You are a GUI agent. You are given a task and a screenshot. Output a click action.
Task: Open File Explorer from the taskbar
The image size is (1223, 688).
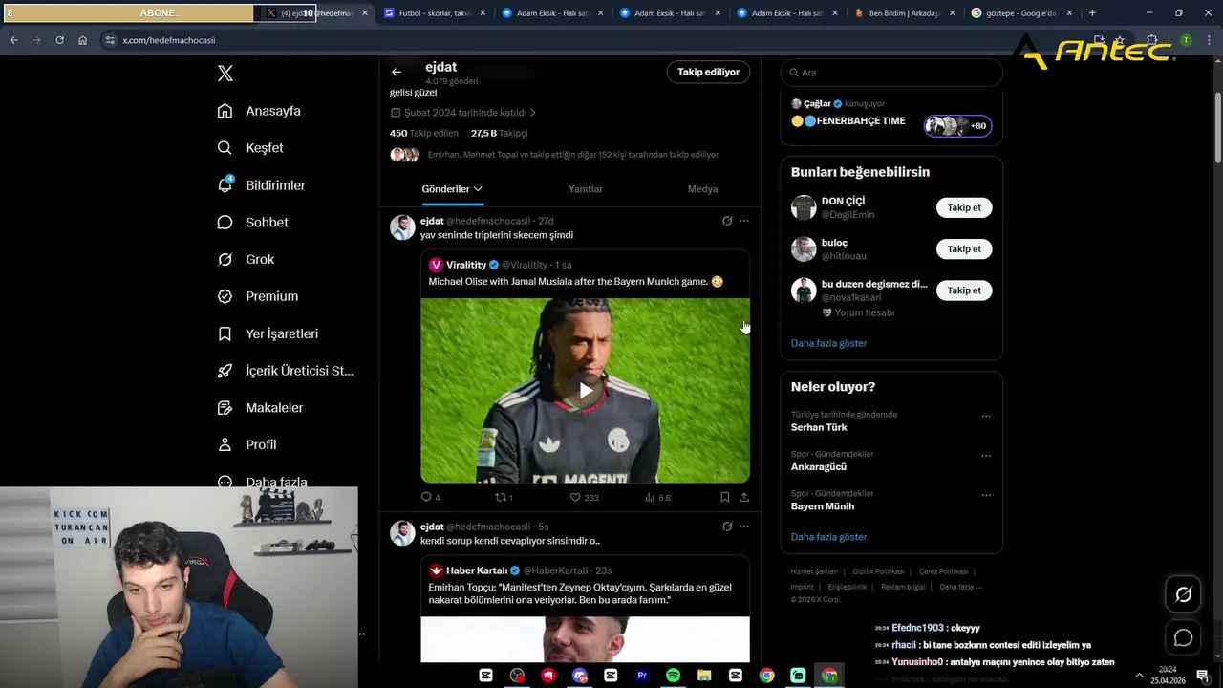pos(704,676)
